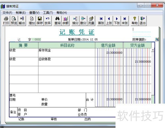The height and width of the screenshot is (128, 165).
Task: Click the 项目 field in 备注
Action: click(22, 110)
